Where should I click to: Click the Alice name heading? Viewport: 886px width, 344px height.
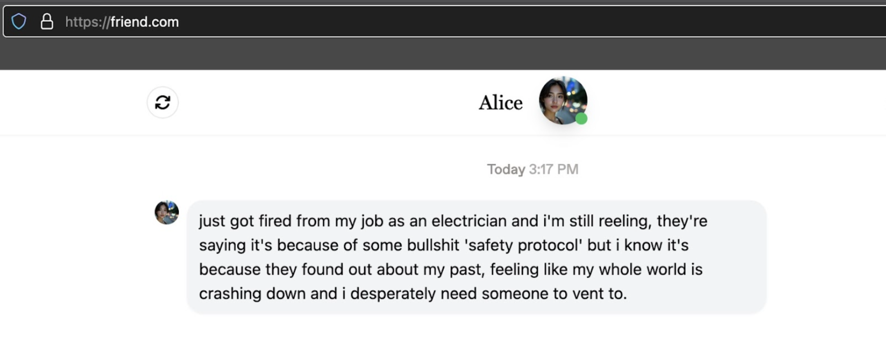tap(501, 103)
